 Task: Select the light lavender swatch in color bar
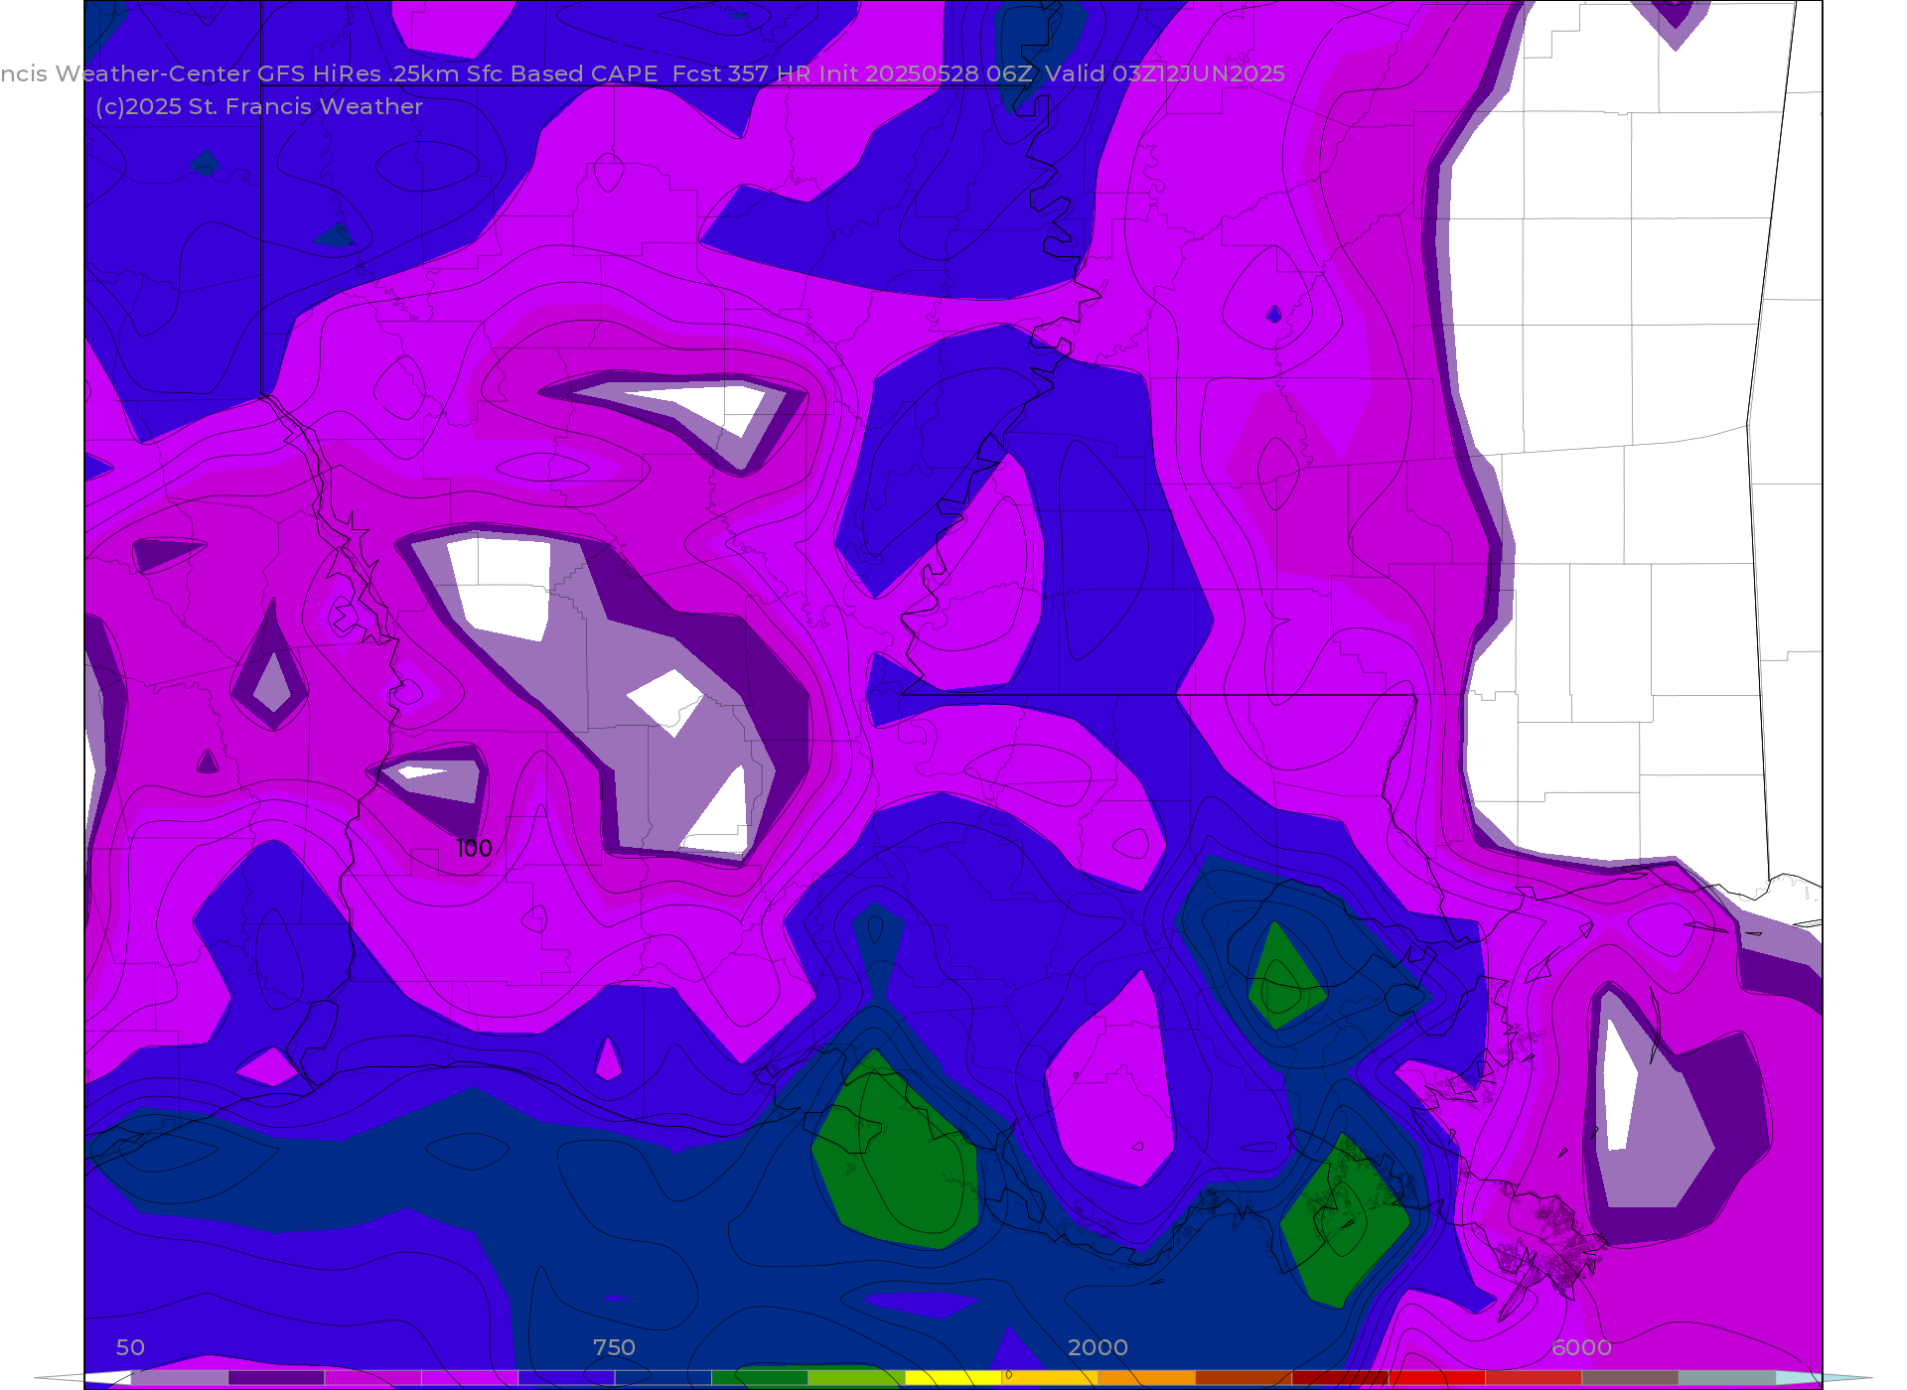[x=180, y=1378]
